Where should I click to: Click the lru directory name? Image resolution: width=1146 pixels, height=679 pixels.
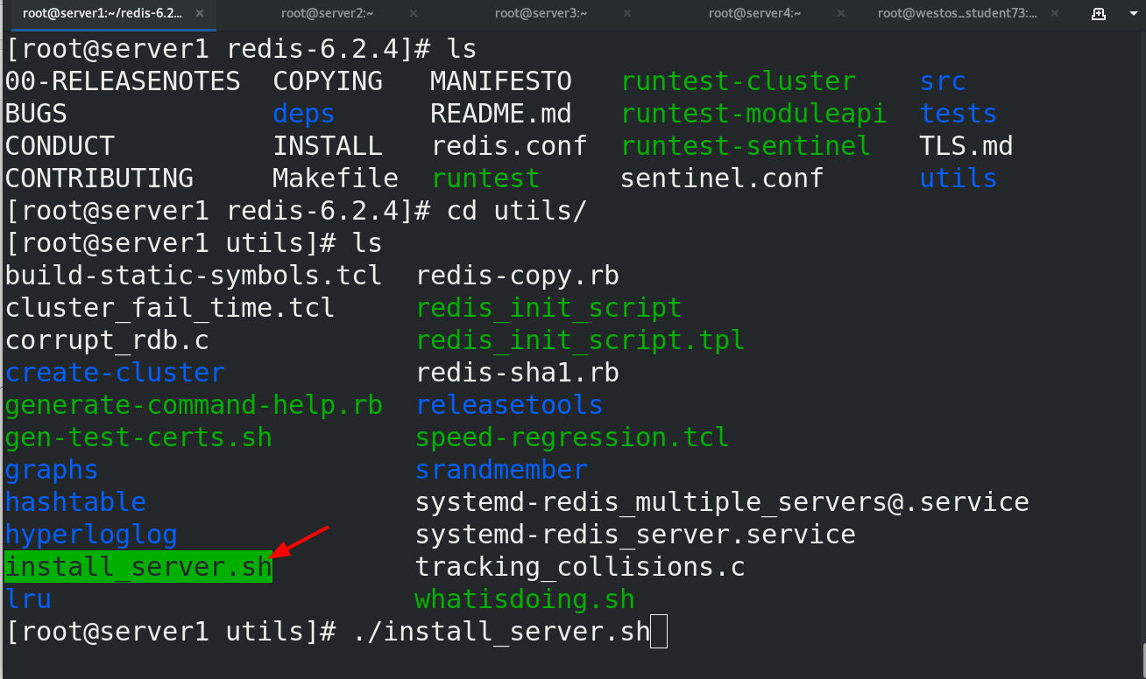[28, 599]
